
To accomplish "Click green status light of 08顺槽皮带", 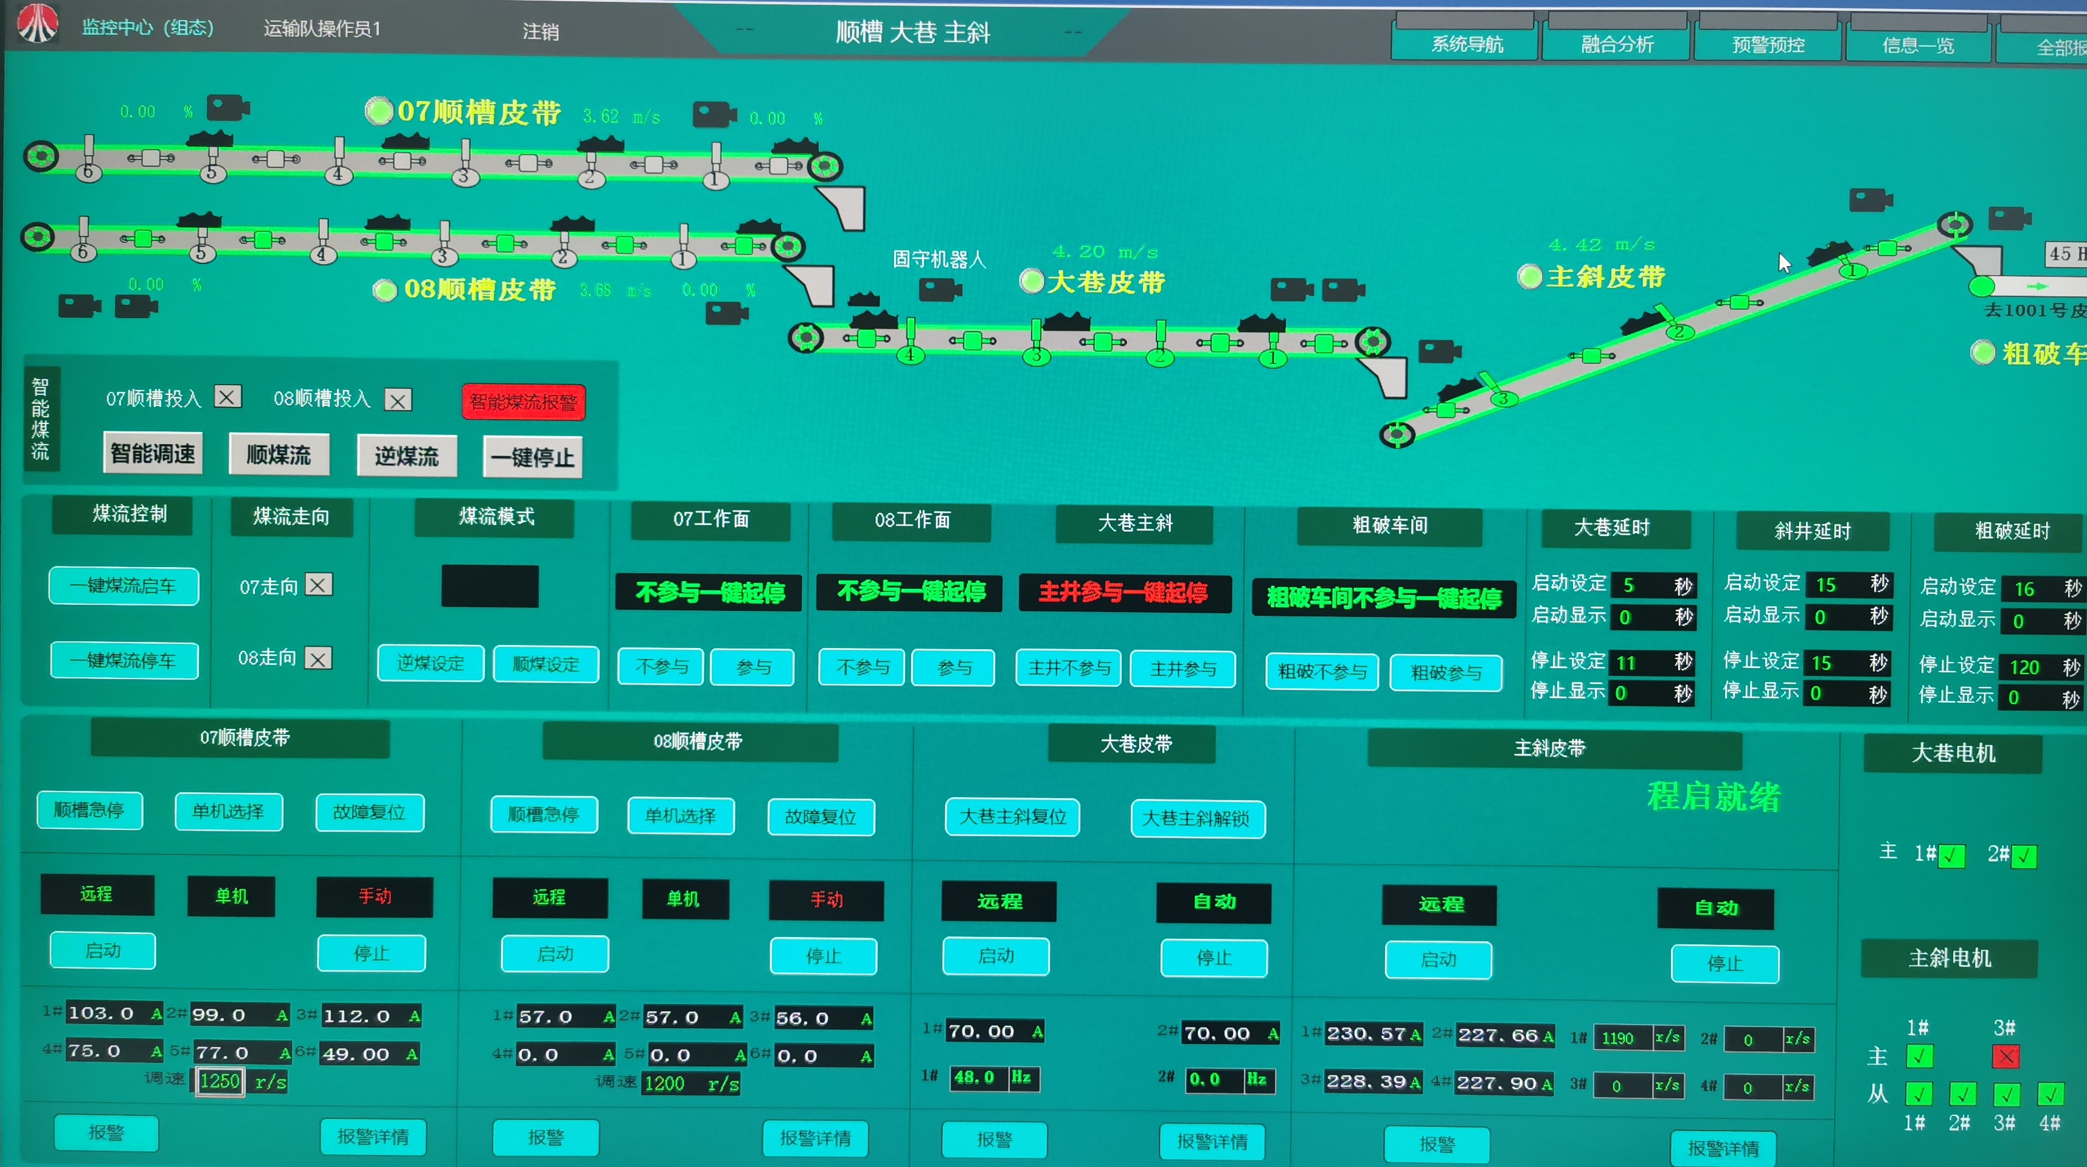I will (x=384, y=290).
